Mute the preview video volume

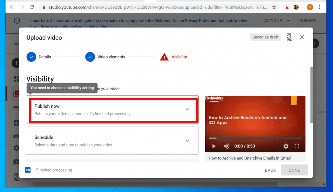(x=226, y=146)
